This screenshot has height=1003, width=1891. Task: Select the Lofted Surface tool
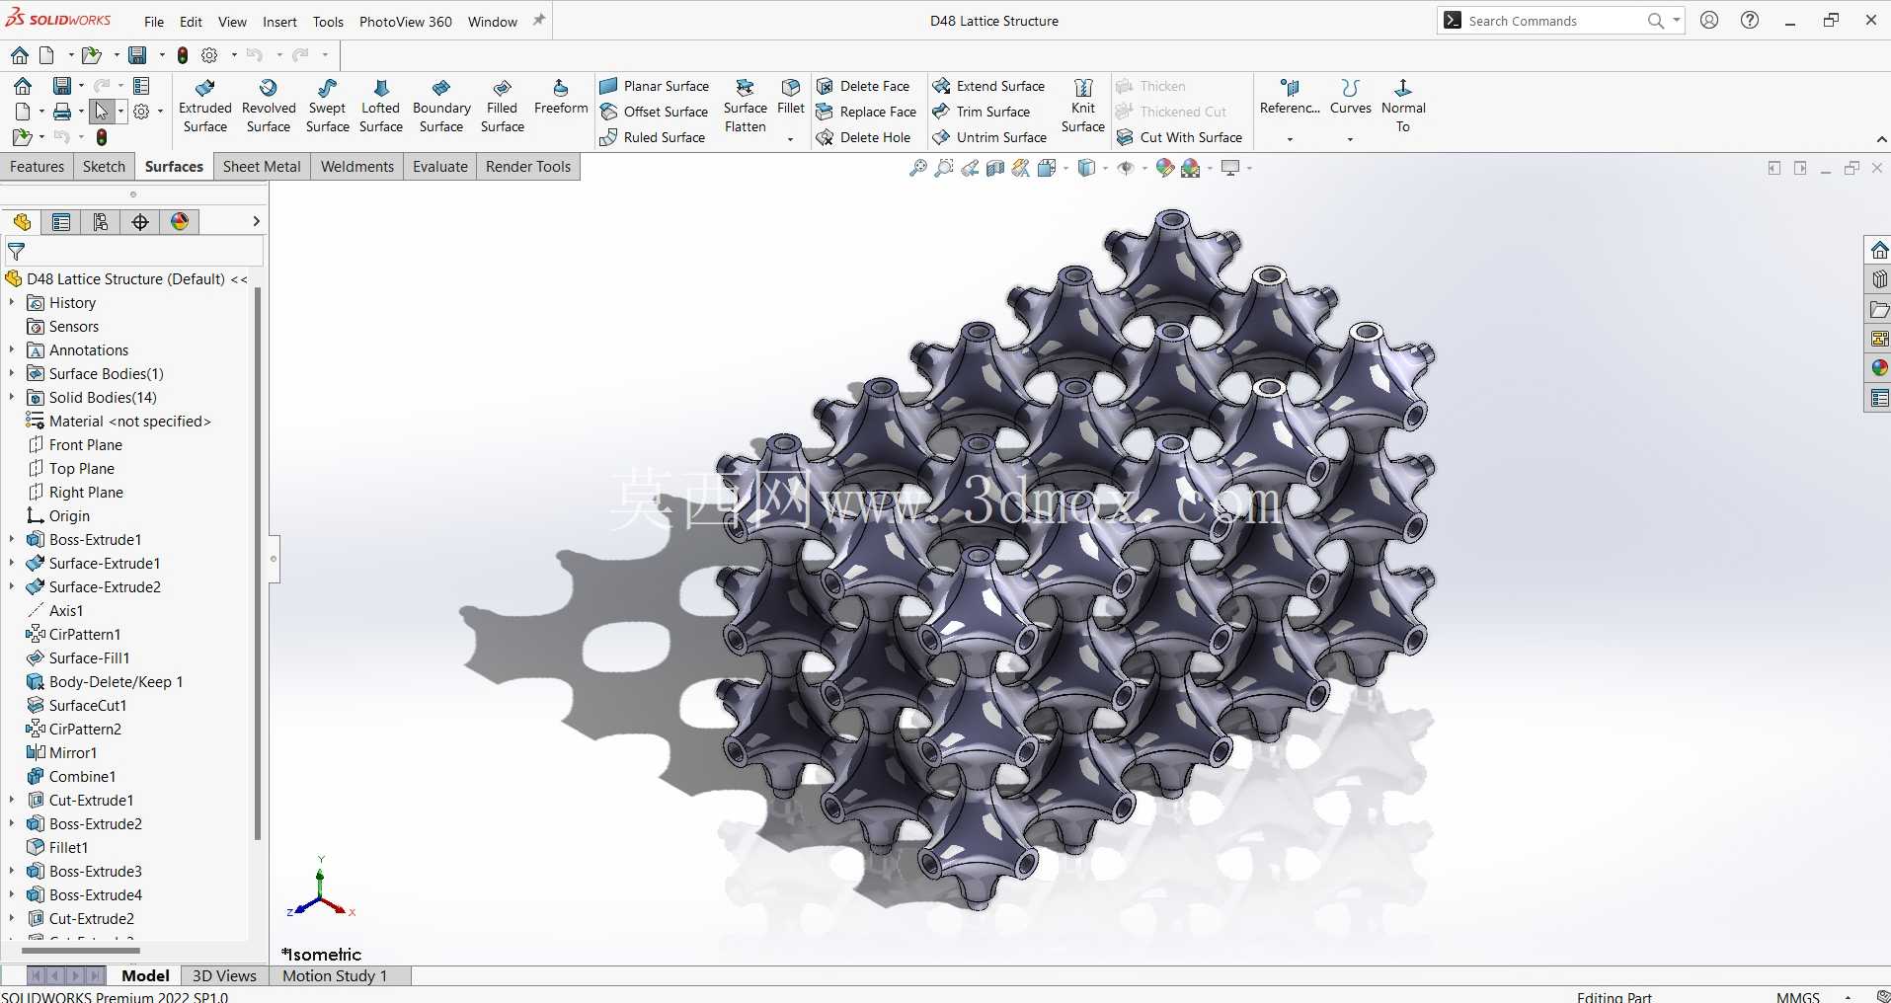381,107
